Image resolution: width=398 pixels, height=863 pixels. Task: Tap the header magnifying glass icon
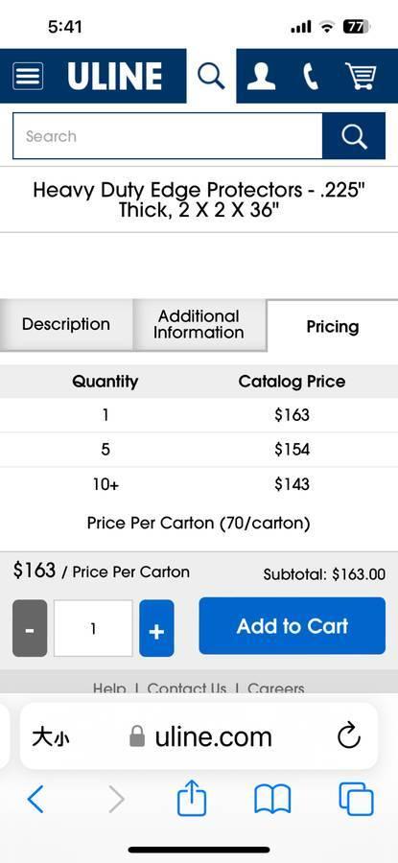211,76
